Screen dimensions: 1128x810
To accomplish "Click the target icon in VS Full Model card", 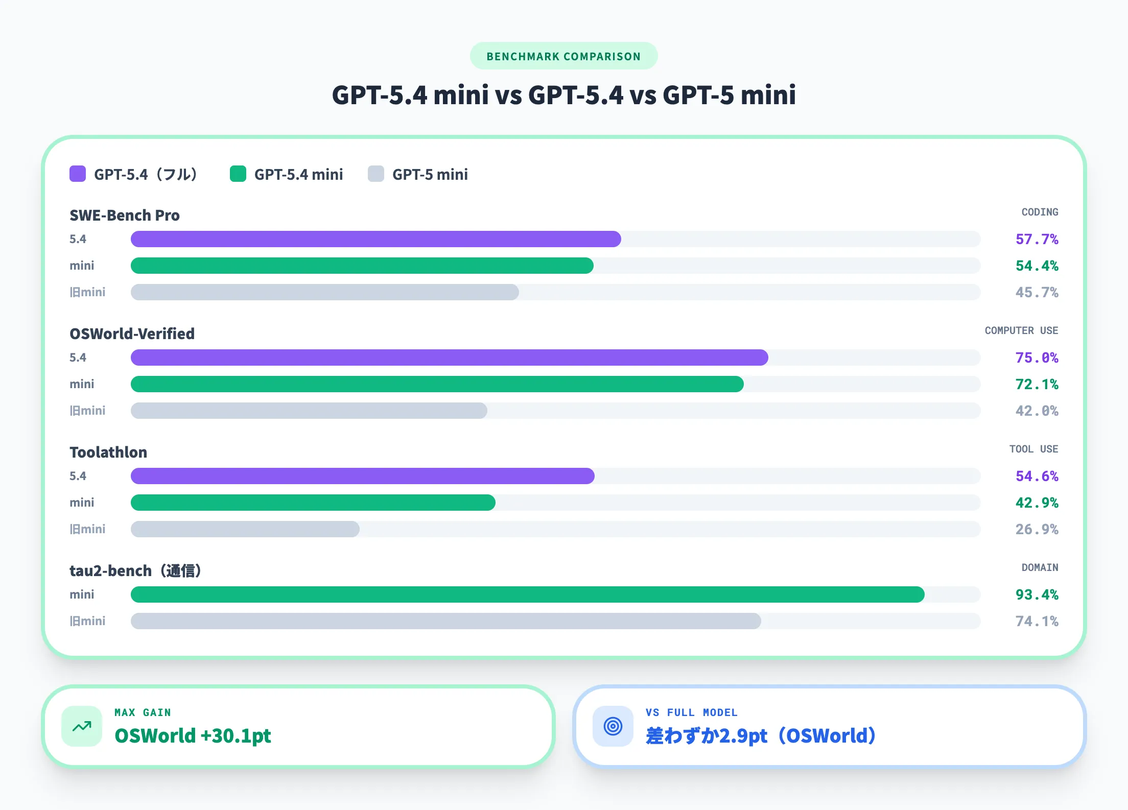I will tap(613, 726).
